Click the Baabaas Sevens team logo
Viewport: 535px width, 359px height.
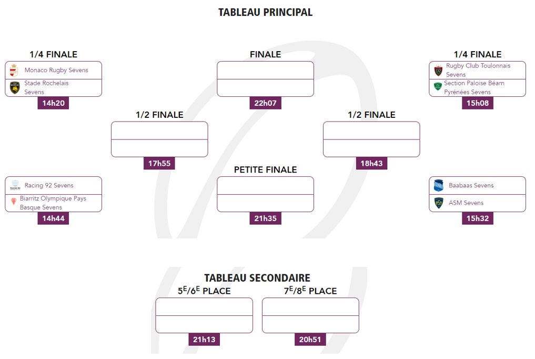tap(439, 185)
